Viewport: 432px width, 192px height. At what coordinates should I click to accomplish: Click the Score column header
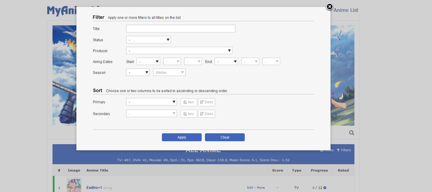point(277,170)
